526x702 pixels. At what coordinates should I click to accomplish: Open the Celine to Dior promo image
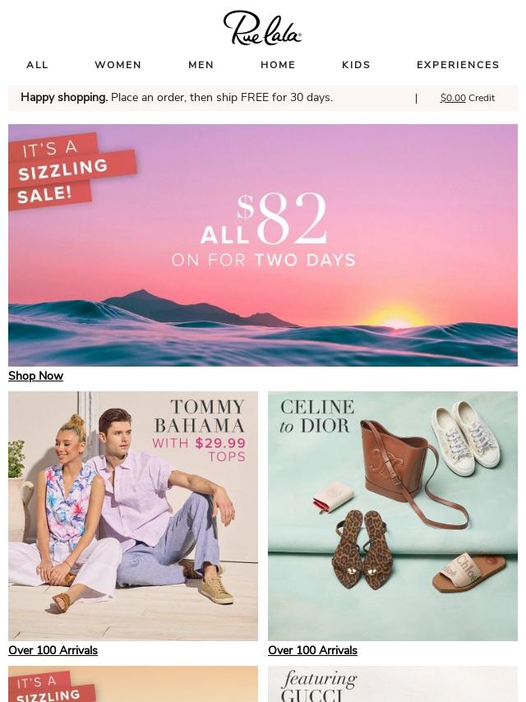393,515
